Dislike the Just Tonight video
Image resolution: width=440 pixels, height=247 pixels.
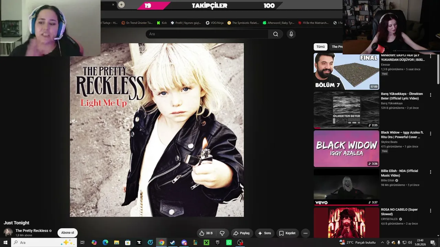222,233
